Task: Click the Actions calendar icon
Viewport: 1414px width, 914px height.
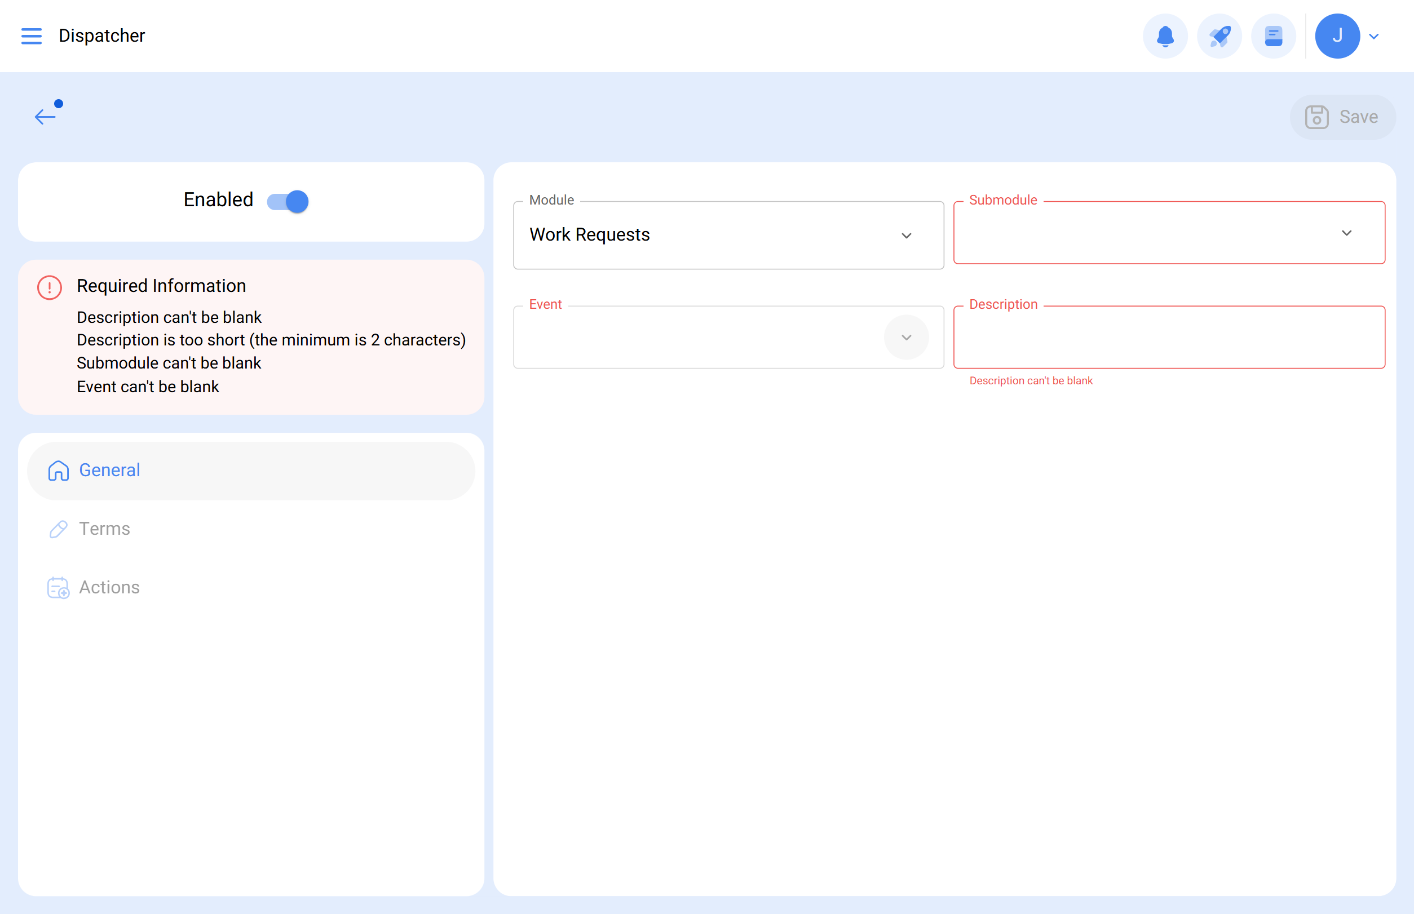Action: (x=58, y=588)
